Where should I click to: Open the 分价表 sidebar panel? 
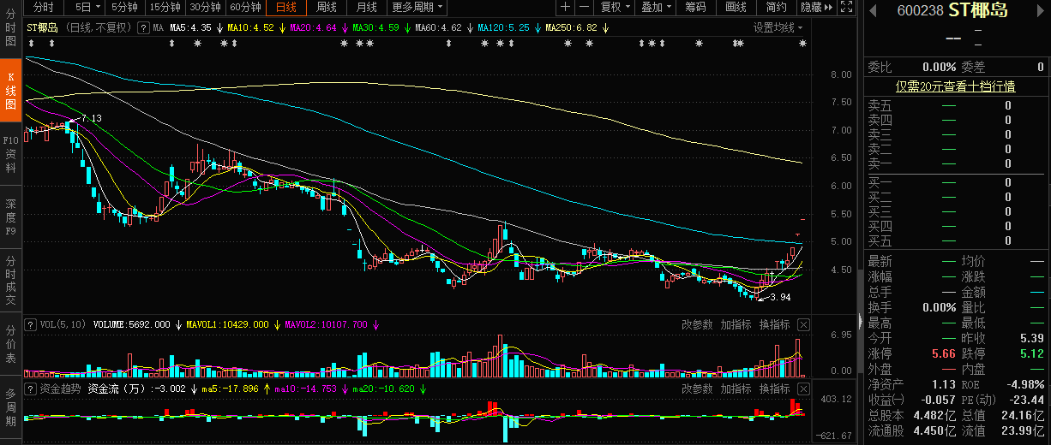pos(10,344)
